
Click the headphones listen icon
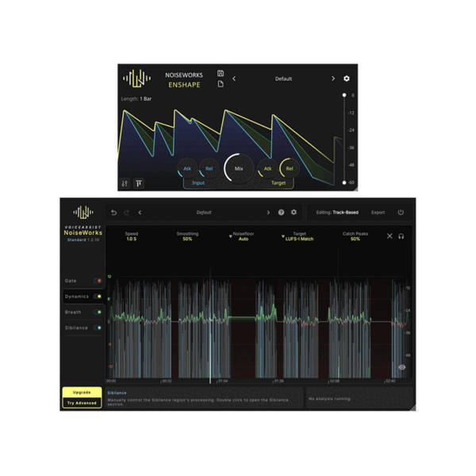click(x=401, y=236)
